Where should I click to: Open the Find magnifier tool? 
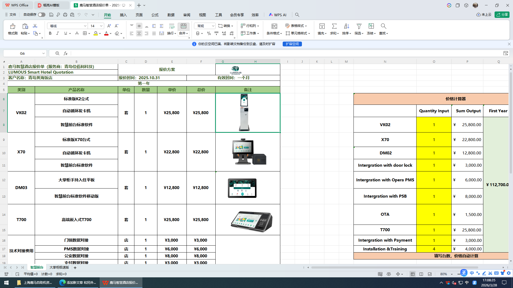coord(383,26)
